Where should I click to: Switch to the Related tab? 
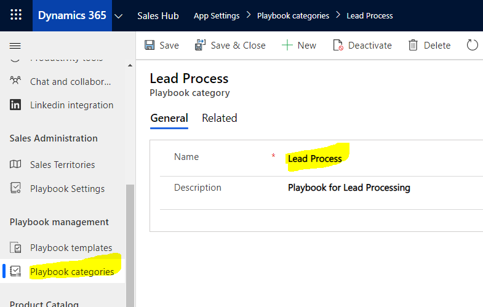[x=219, y=118]
